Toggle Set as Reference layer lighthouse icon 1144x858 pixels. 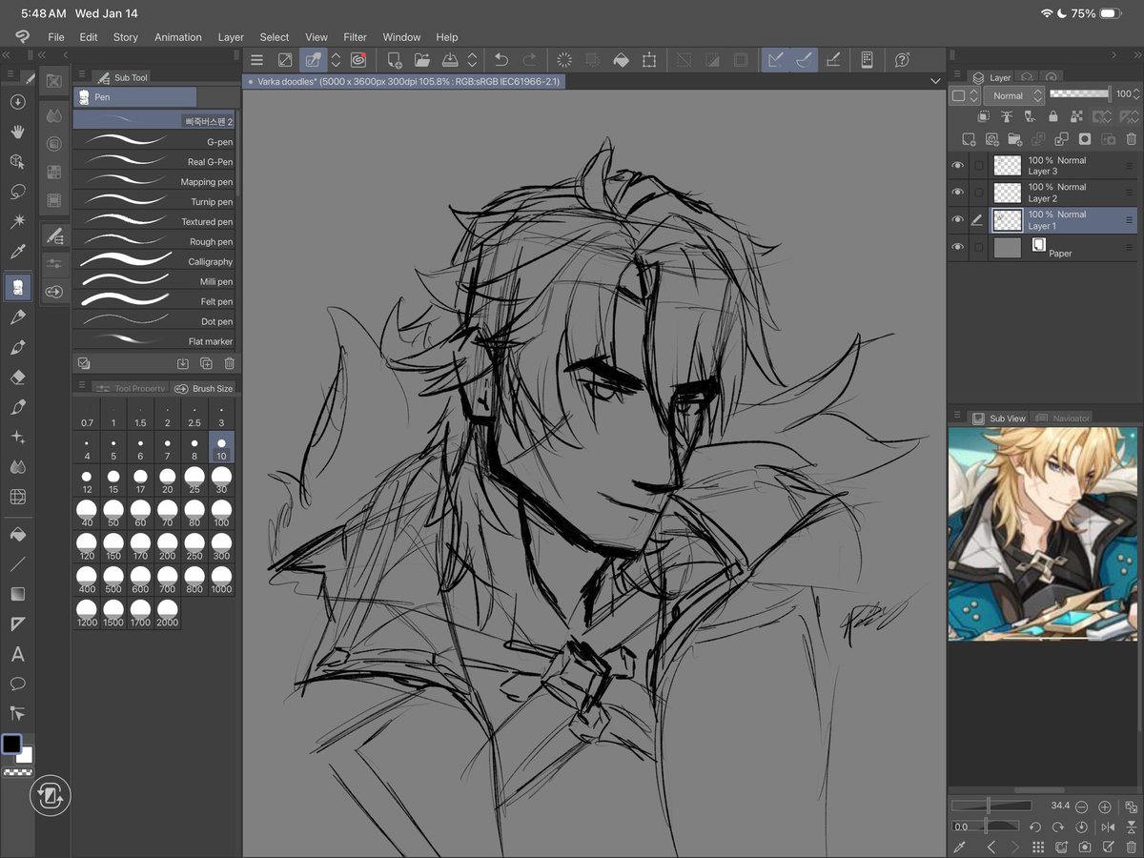click(x=1006, y=116)
